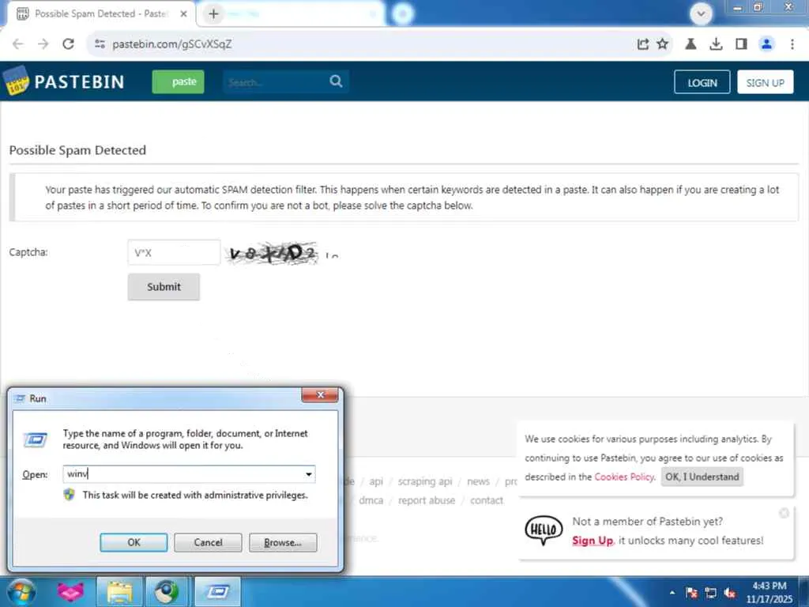Open the scraping api footer link
This screenshot has width=809, height=607.
tap(424, 481)
